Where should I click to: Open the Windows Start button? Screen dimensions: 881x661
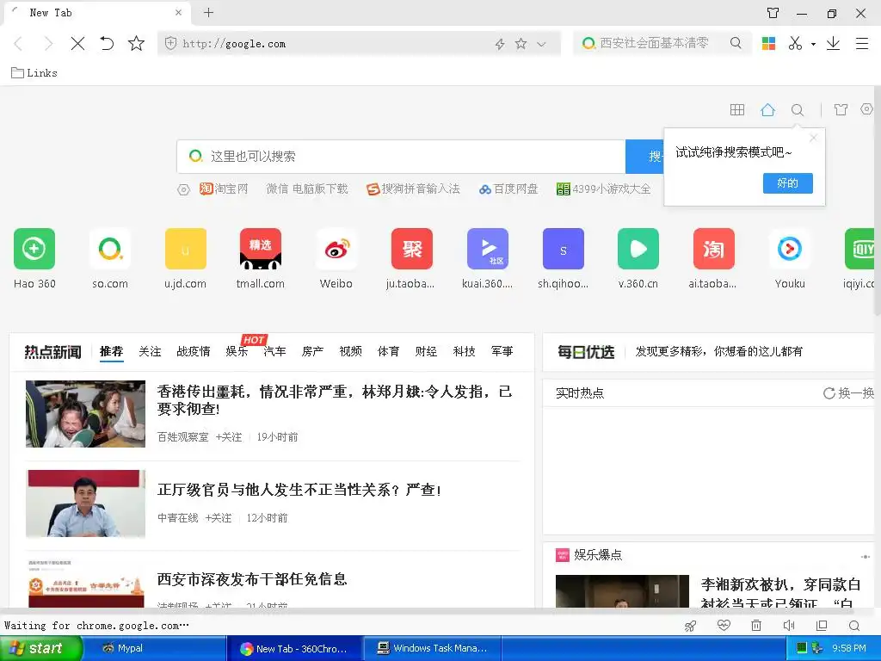pyautogui.click(x=41, y=648)
